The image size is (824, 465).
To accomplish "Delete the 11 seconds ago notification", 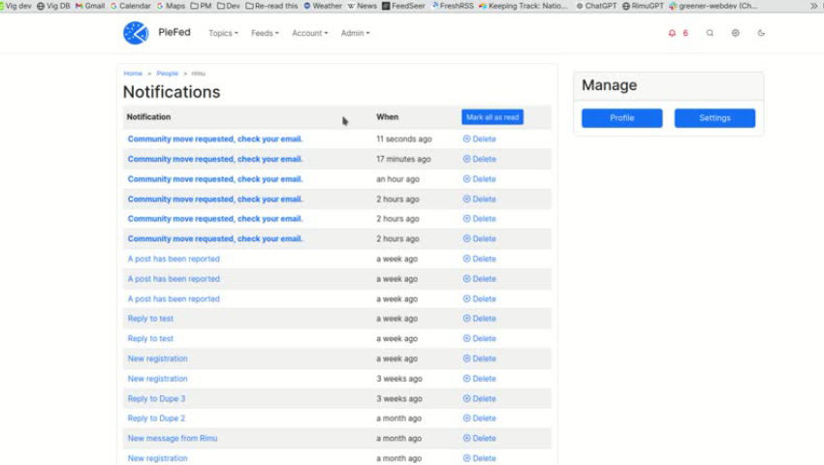I will (480, 139).
